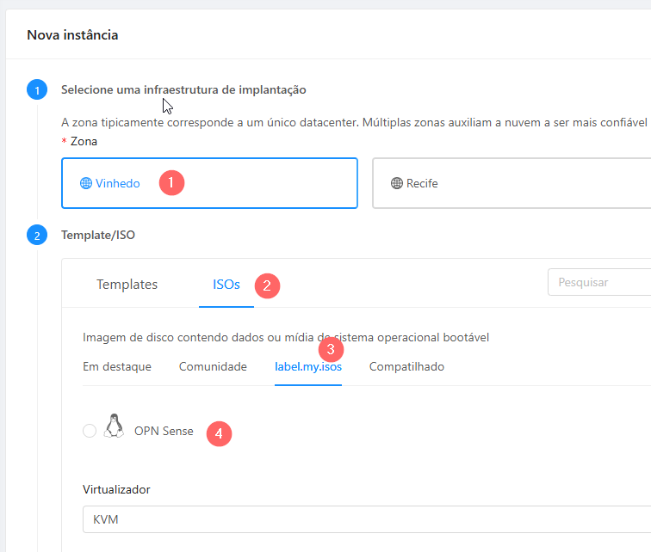The height and width of the screenshot is (552, 651).
Task: Click the Linux penguin icon for OPN Sense
Action: tap(114, 426)
